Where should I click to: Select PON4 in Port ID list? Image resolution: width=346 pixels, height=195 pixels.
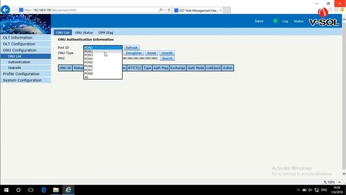tap(103, 59)
